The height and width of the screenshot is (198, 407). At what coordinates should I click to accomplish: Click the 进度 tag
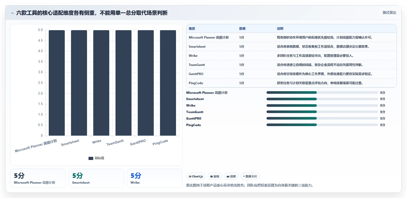(231, 176)
